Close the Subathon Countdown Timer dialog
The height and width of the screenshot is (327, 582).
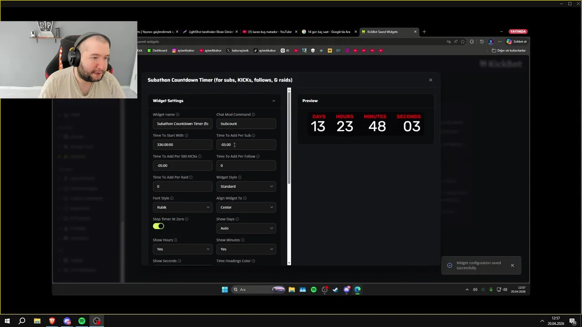tap(431, 80)
